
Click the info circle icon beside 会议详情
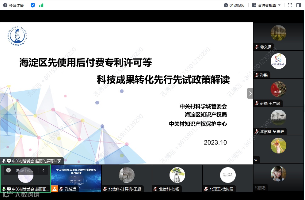(x=5, y=5)
